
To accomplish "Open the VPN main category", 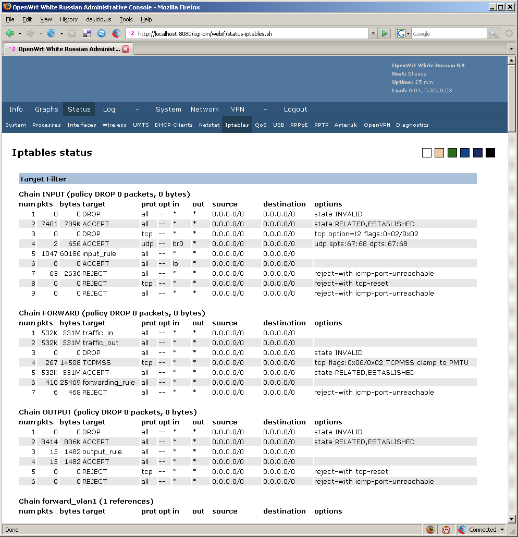I will tap(238, 109).
